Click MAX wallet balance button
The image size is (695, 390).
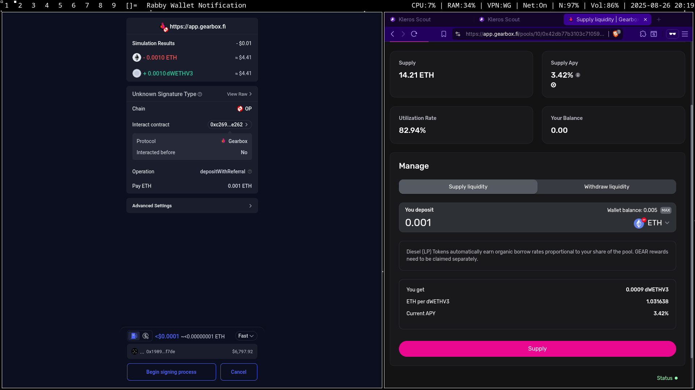(x=666, y=210)
